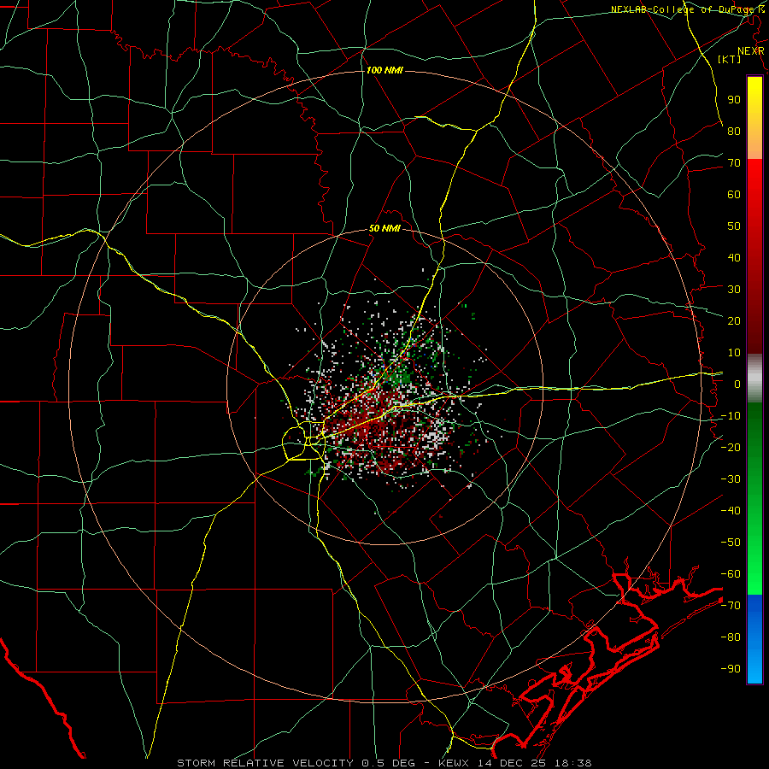Pick the gray zero-velocity band of color bar
The image size is (769, 769).
(x=754, y=379)
